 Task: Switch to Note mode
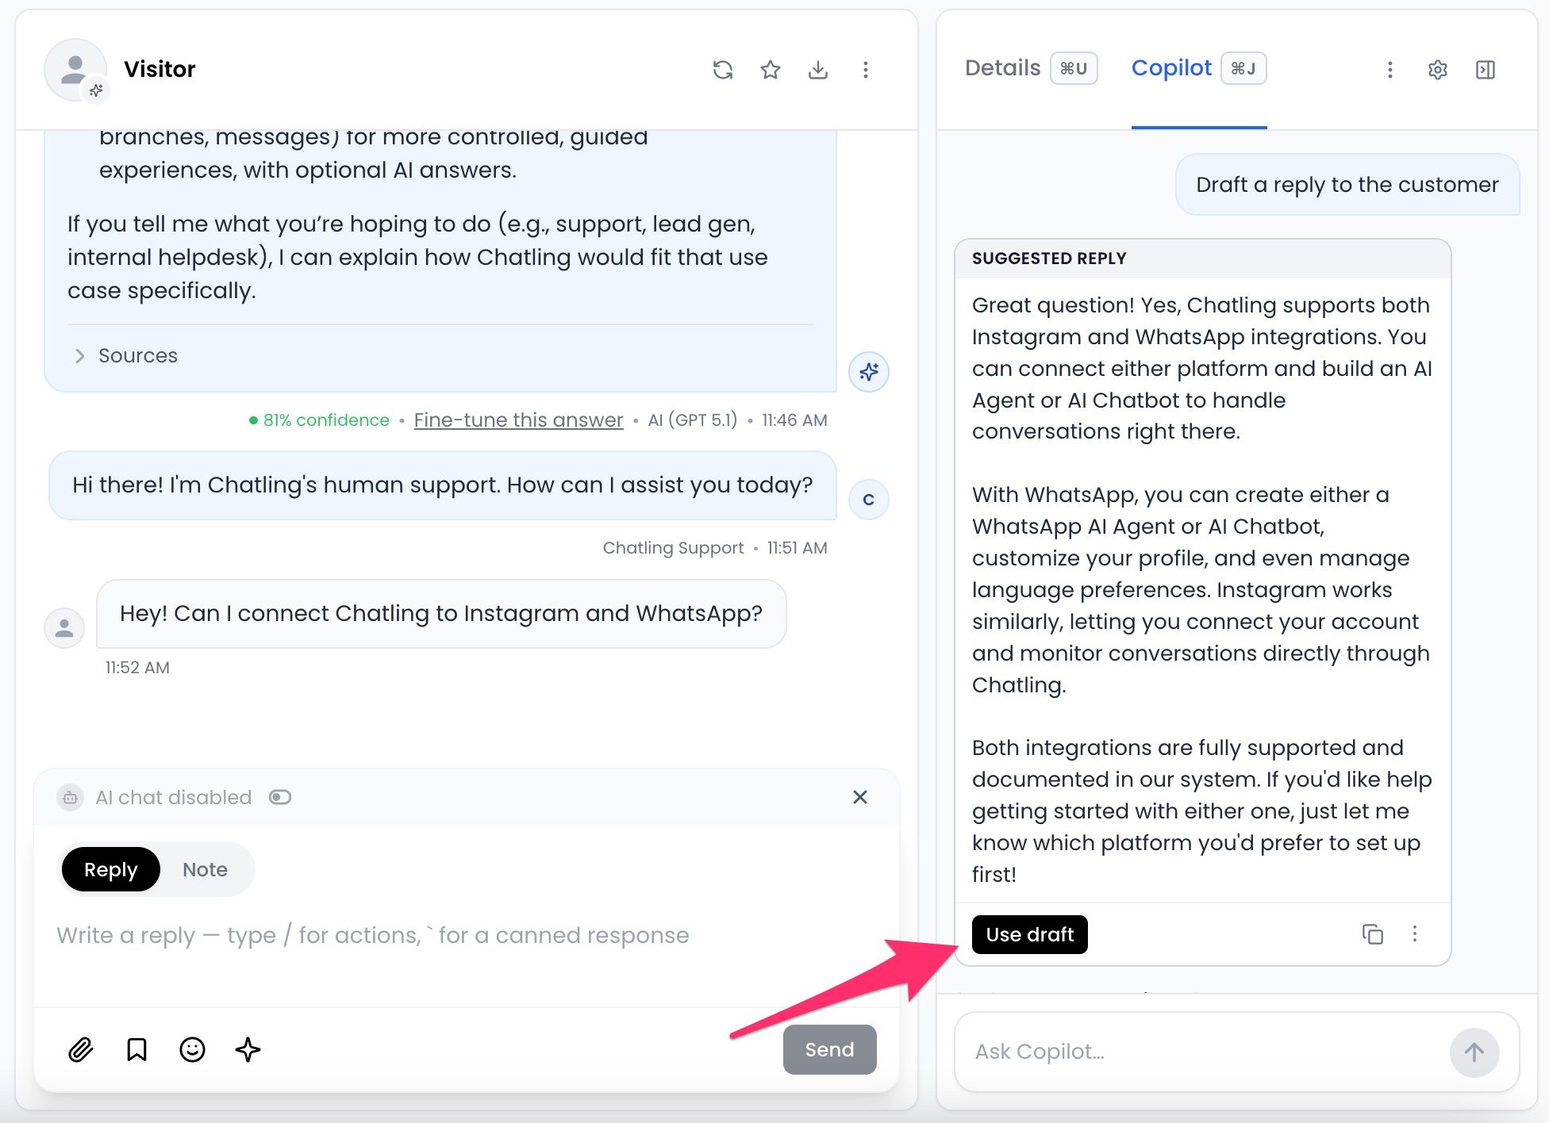click(205, 869)
